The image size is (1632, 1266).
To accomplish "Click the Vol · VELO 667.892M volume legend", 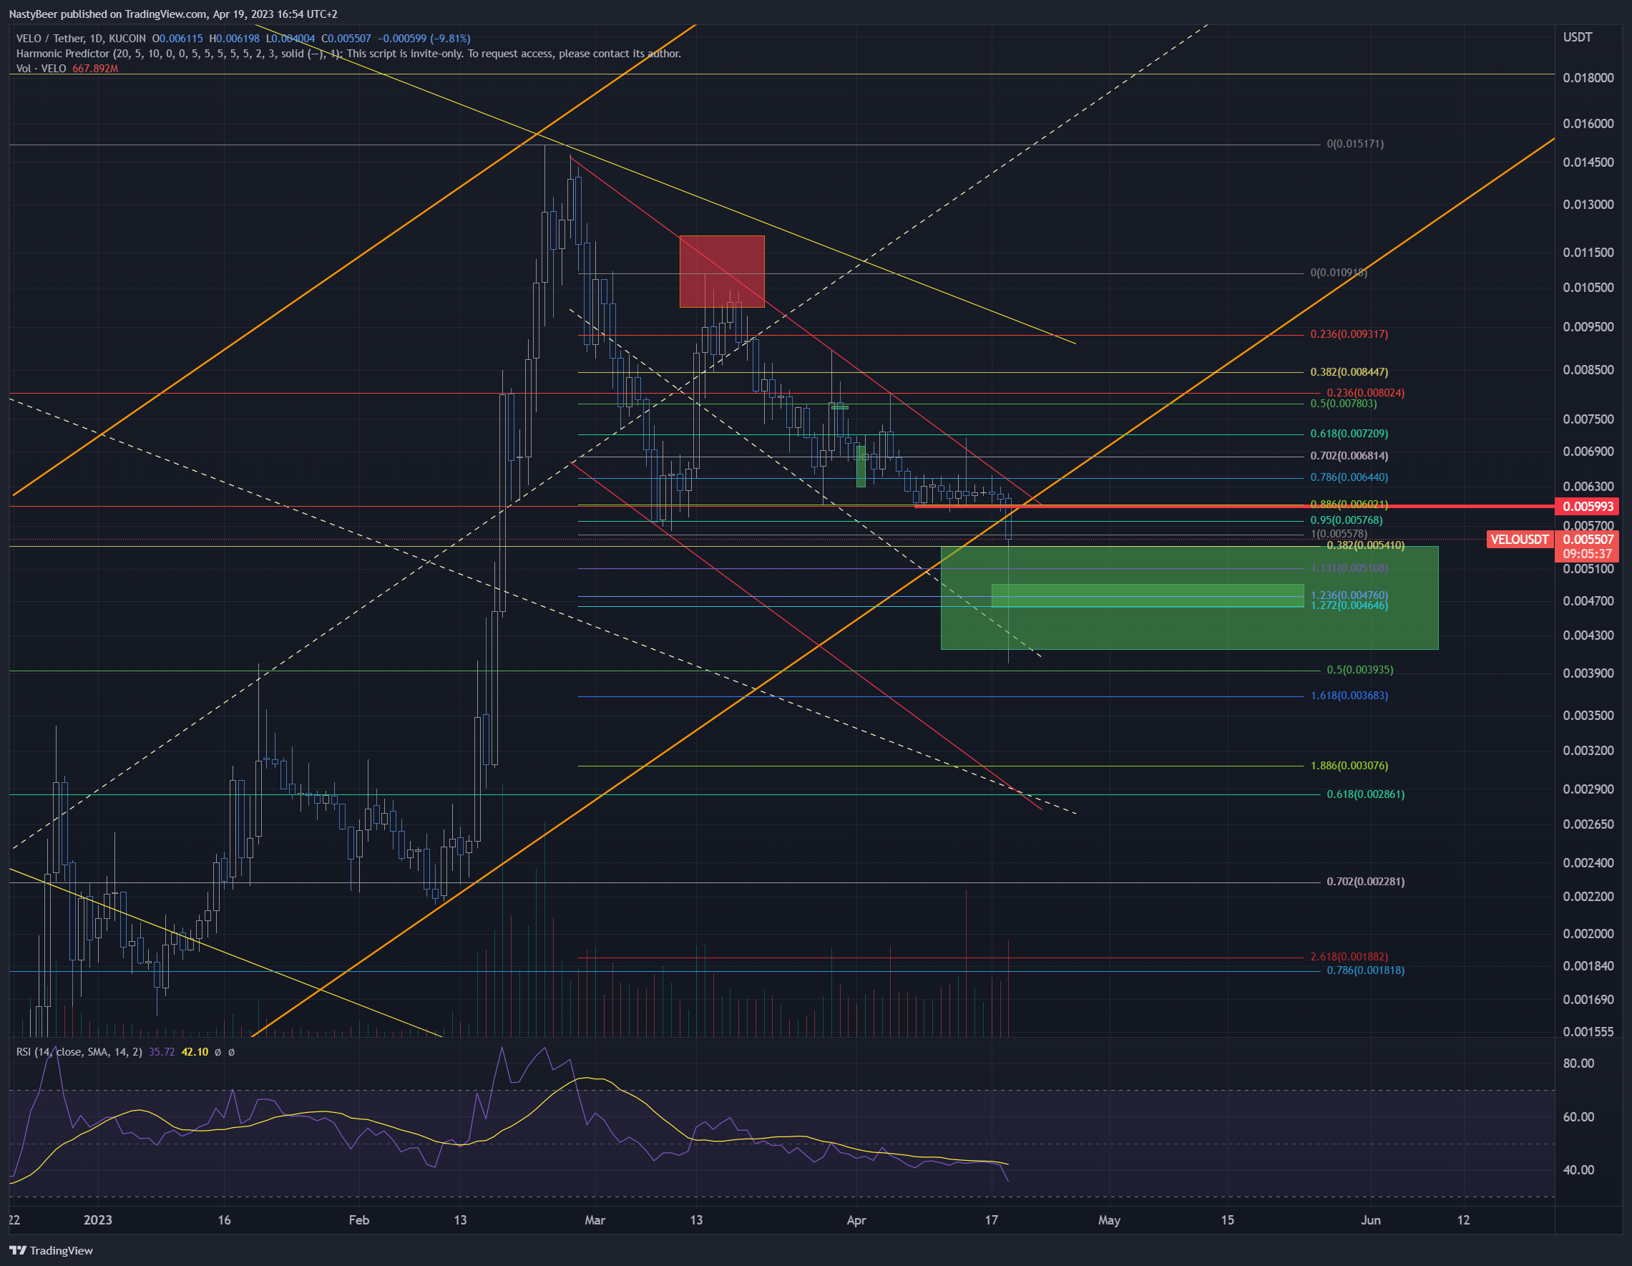I will tap(67, 69).
